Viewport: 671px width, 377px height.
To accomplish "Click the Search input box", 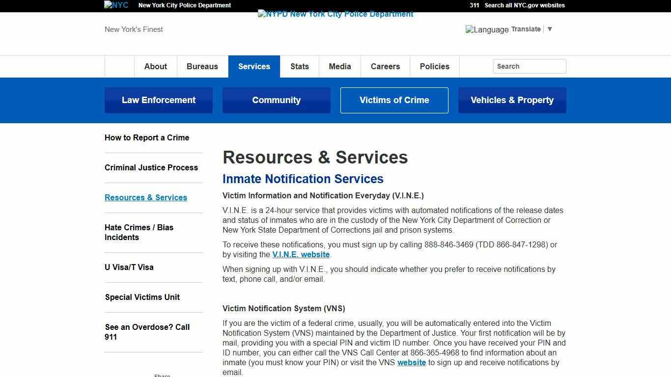I will tap(529, 66).
